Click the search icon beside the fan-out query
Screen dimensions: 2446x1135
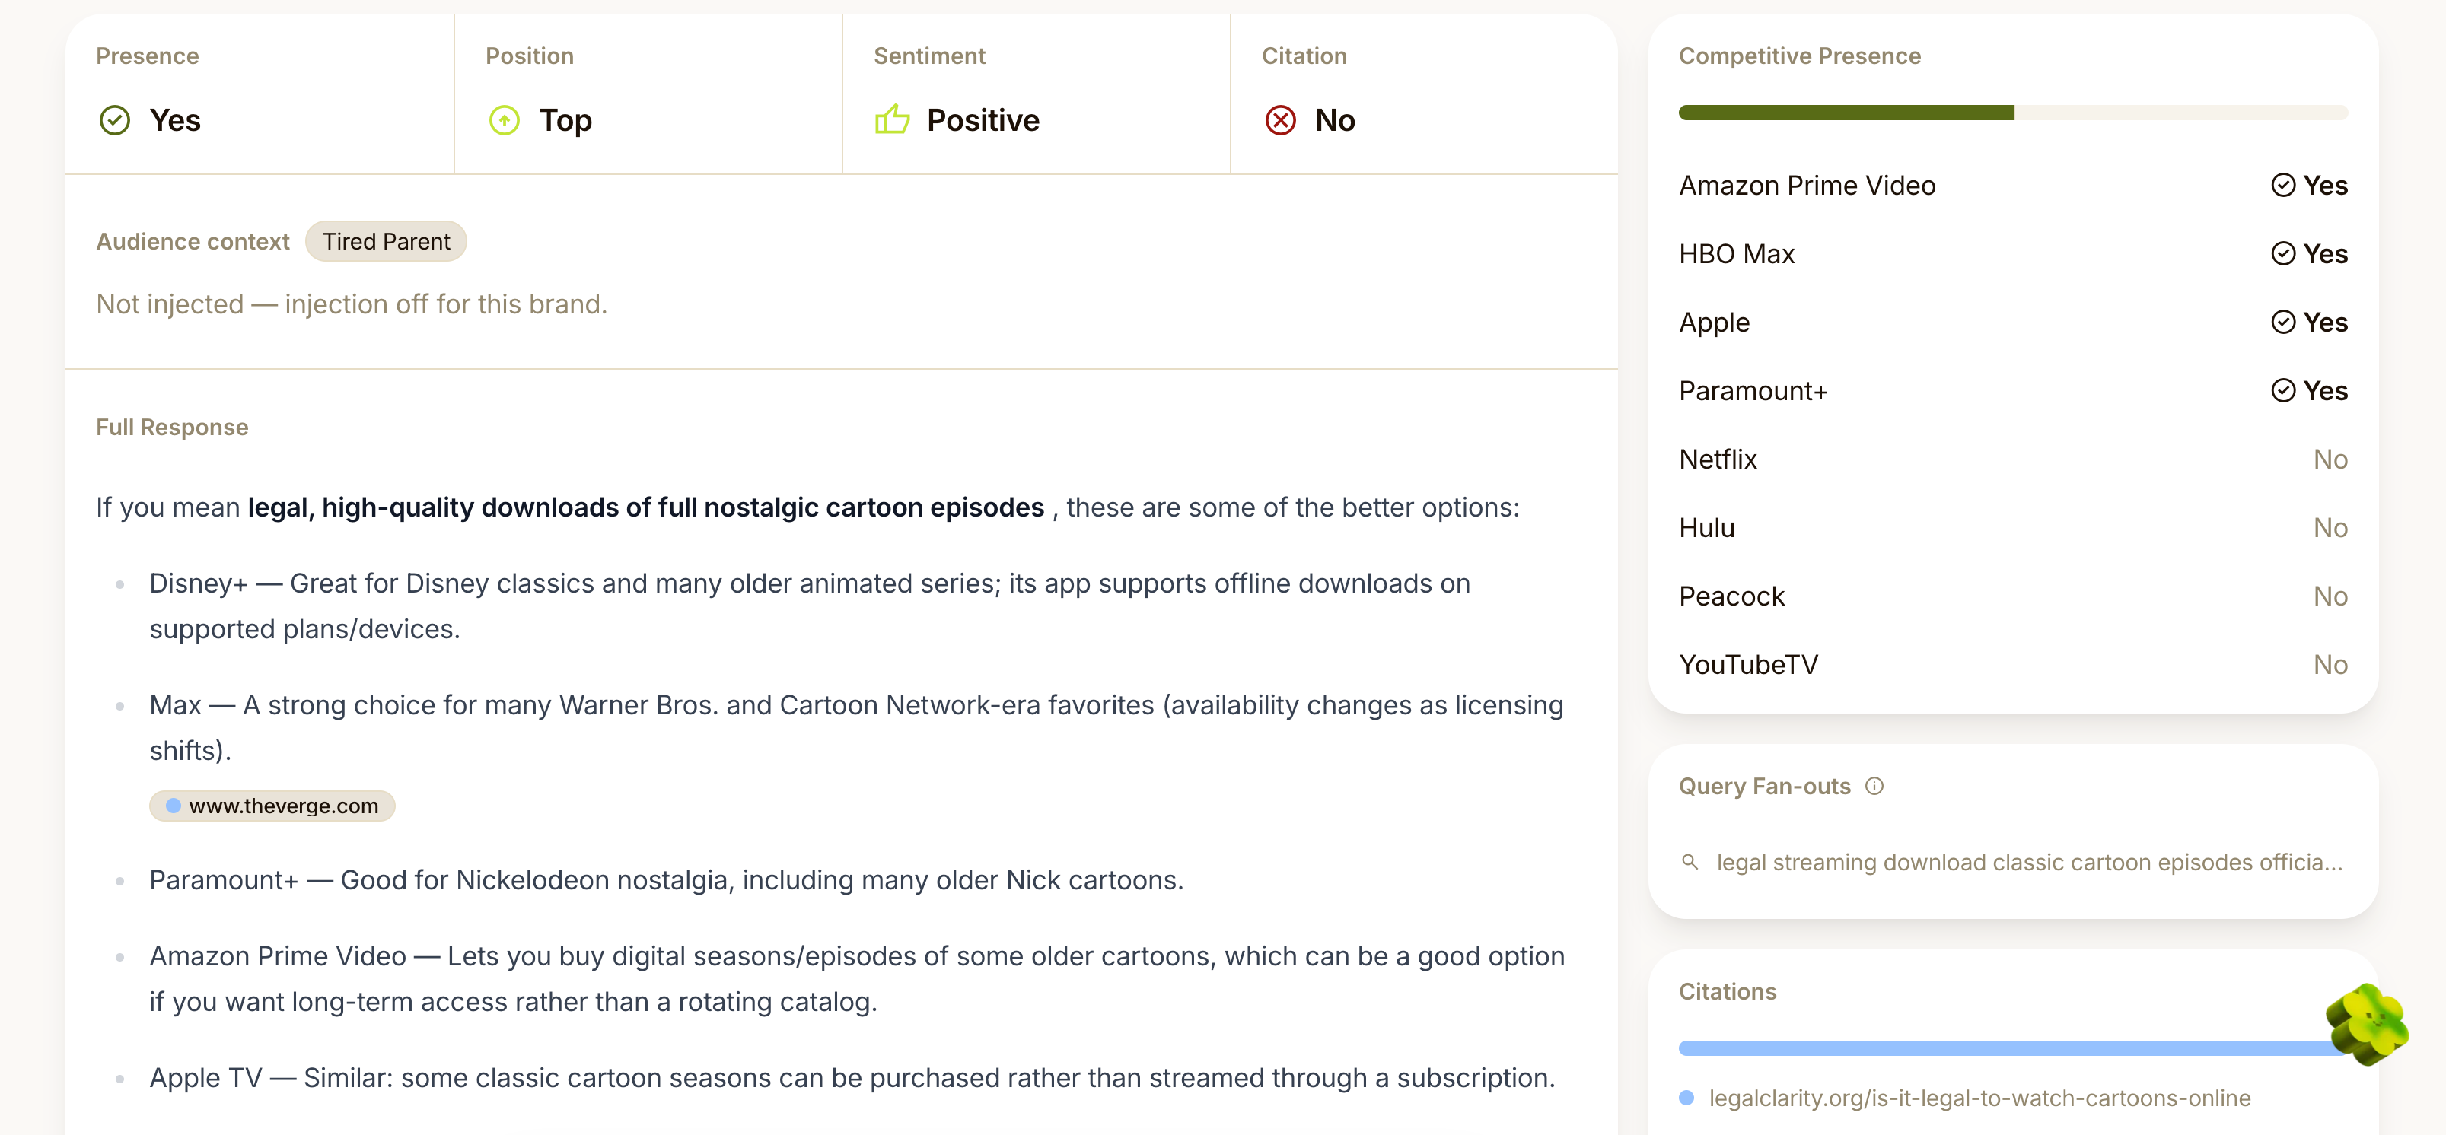click(x=1690, y=862)
